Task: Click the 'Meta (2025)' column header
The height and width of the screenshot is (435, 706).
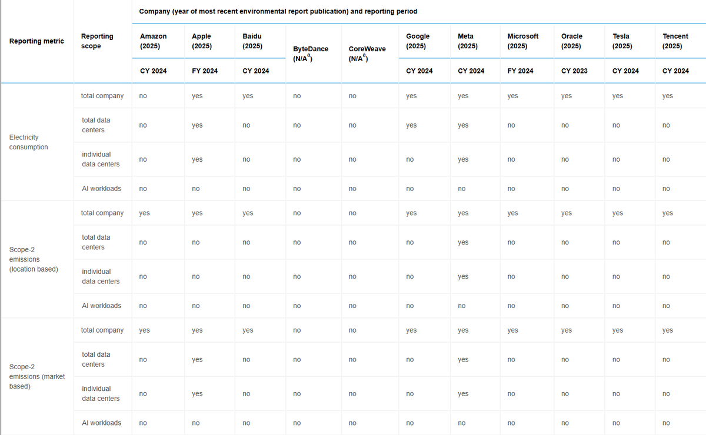Action: tap(468, 41)
